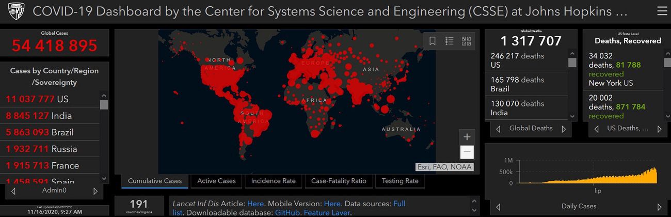Show previous panel before Global Deaths
The width and height of the screenshot is (671, 217).
[x=498, y=129]
